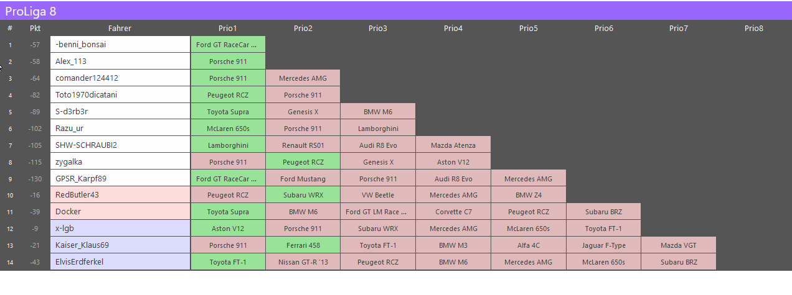The image size is (792, 295).
Task: Click the x-lgb driver name cell
Action: coord(120,229)
